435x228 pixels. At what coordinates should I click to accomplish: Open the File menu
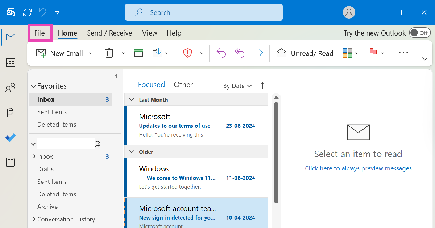click(40, 33)
